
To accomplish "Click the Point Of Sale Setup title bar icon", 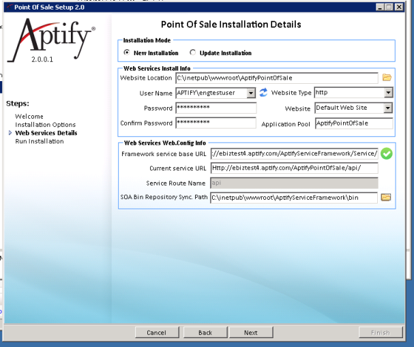I will pos(10,7).
